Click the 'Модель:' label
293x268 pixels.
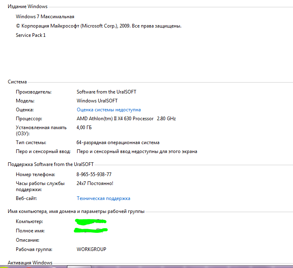tap(25, 101)
